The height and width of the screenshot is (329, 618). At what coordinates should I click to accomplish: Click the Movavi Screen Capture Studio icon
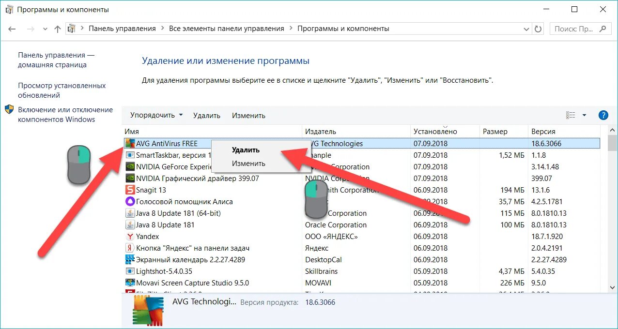tap(130, 283)
